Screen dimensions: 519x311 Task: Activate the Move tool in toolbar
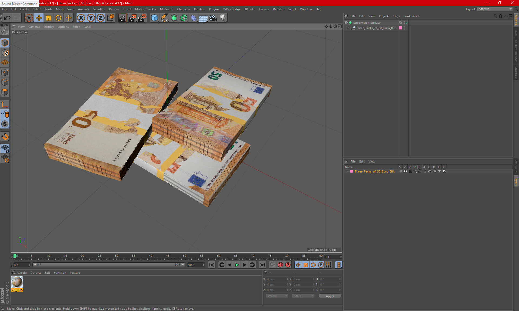click(x=39, y=18)
